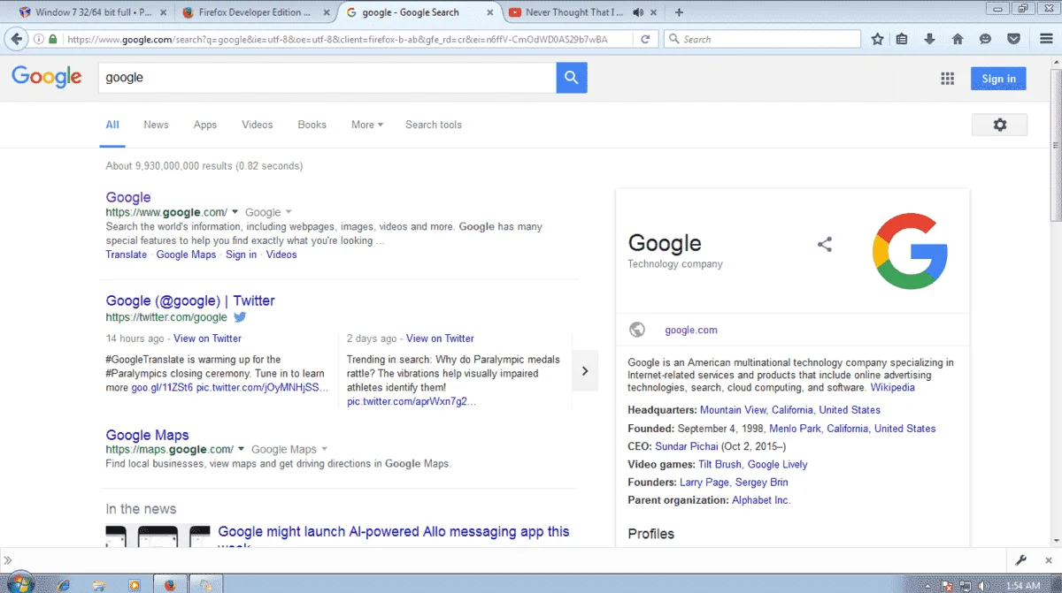Click the colorful Google G logo image
1062x593 pixels.
[x=910, y=251]
